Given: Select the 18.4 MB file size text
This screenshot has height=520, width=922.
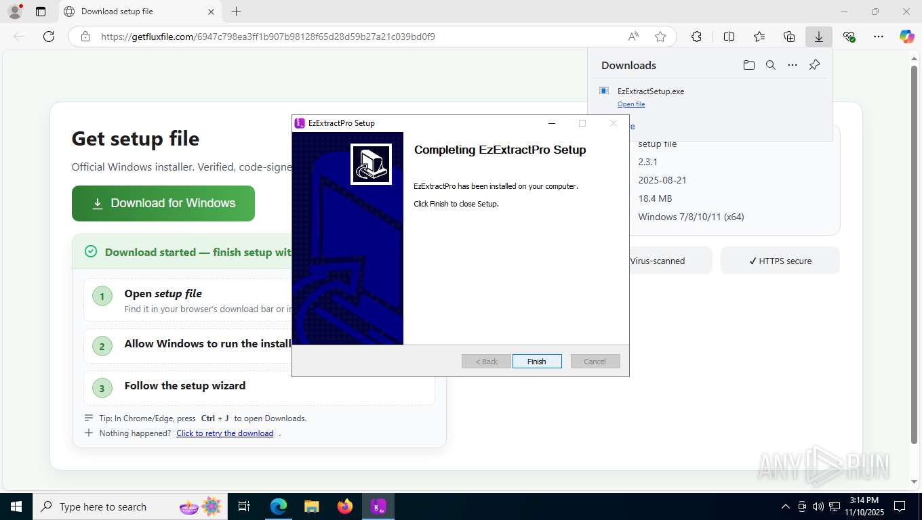Looking at the screenshot, I should point(655,198).
